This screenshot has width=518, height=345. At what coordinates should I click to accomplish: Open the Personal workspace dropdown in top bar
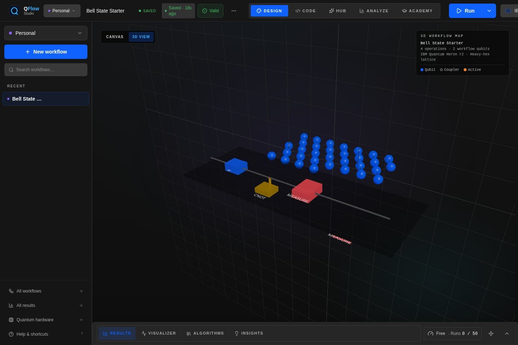[62, 11]
